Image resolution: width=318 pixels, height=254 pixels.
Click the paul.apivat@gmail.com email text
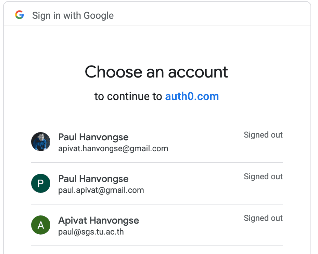tap(101, 190)
